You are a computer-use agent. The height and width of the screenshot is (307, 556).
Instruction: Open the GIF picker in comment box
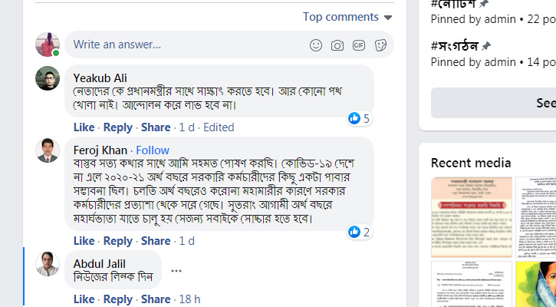[359, 45]
